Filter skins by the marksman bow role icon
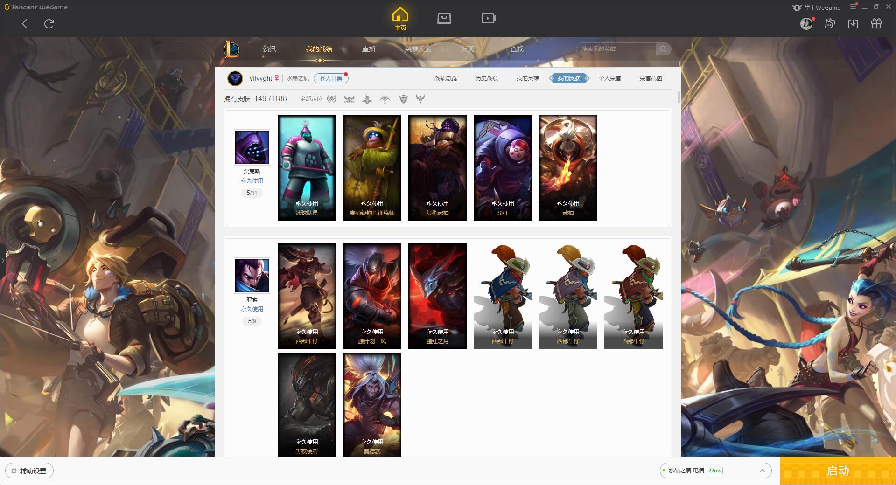This screenshot has width=896, height=485. 385,99
